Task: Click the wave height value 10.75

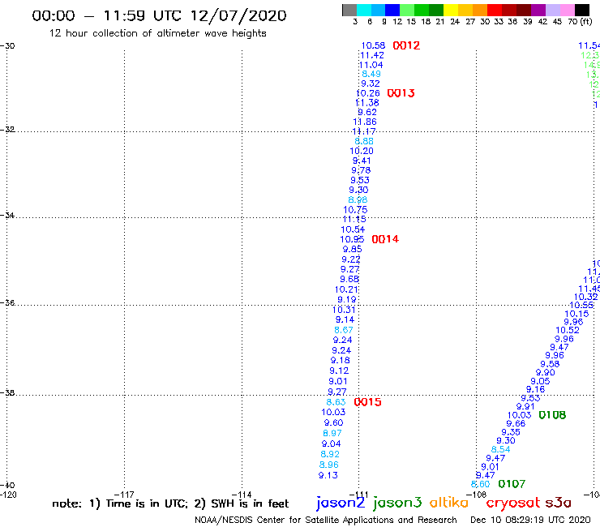Action: click(x=355, y=210)
